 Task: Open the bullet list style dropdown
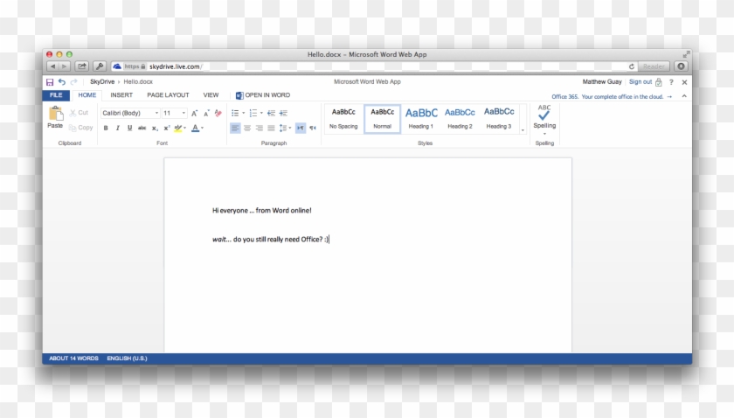(244, 113)
